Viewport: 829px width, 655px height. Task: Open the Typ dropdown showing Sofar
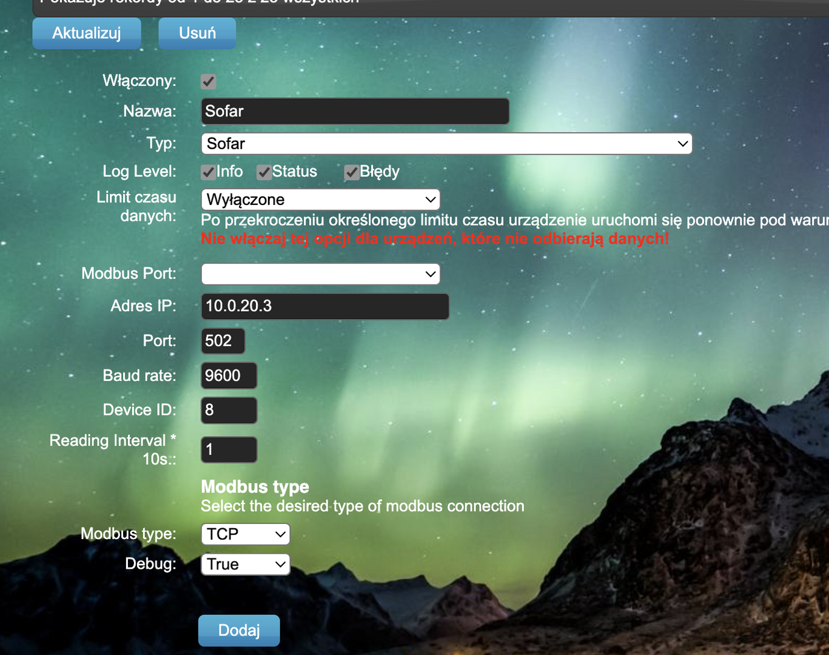[x=446, y=144]
